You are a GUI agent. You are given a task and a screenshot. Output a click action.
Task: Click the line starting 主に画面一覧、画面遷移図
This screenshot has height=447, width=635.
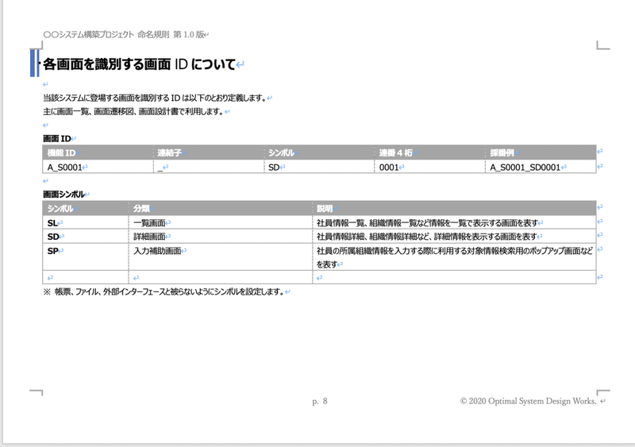[x=133, y=111]
